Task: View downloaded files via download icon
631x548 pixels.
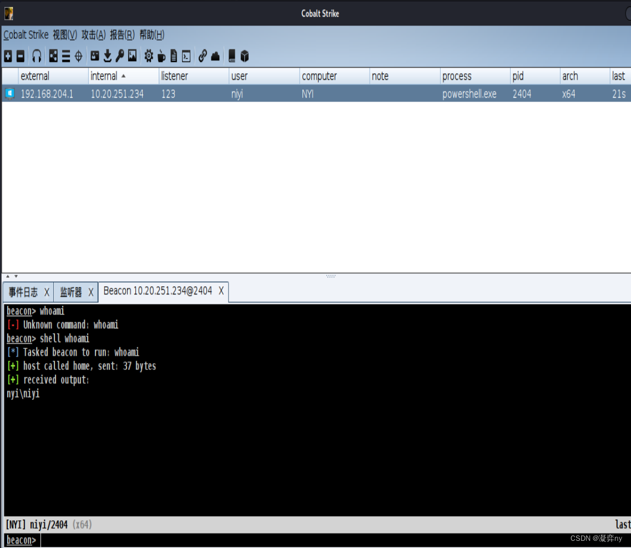Action: (x=107, y=56)
